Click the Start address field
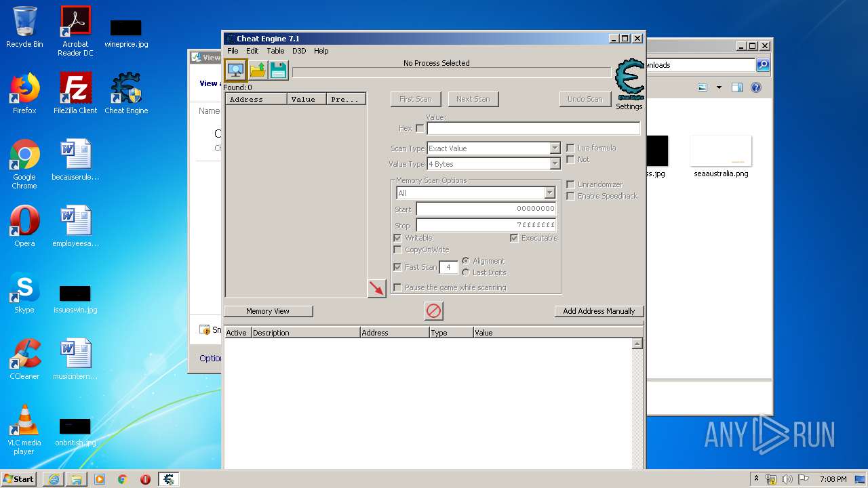Image resolution: width=868 pixels, height=488 pixels. tap(486, 209)
